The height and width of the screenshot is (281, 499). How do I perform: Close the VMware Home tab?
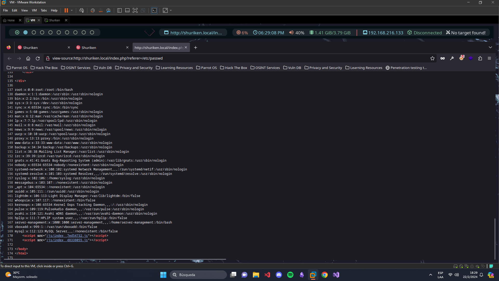tap(20, 20)
